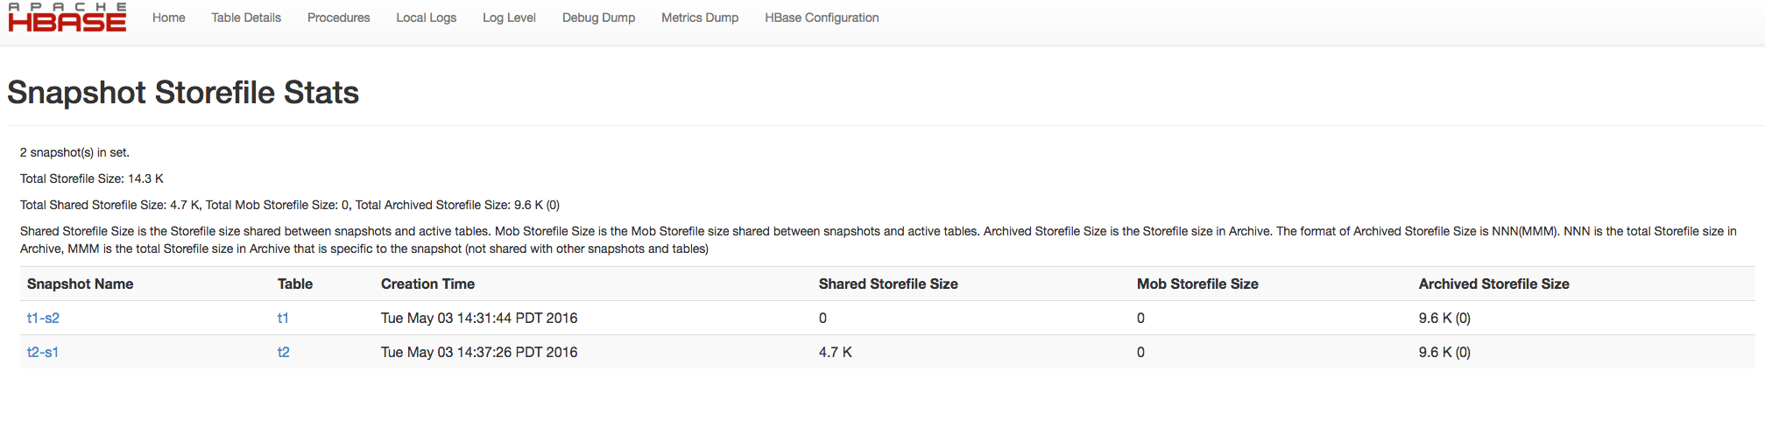Click the Table column header
The image size is (1765, 442).
[295, 284]
